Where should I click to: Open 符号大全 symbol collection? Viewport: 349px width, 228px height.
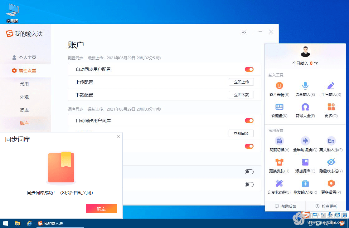[305, 111]
